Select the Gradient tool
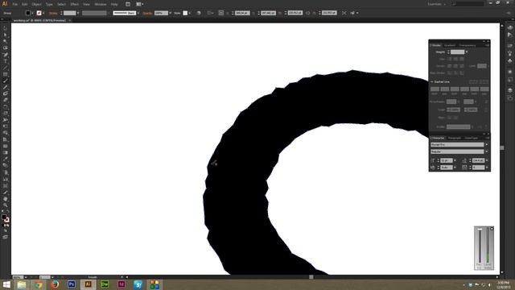 click(x=6, y=153)
